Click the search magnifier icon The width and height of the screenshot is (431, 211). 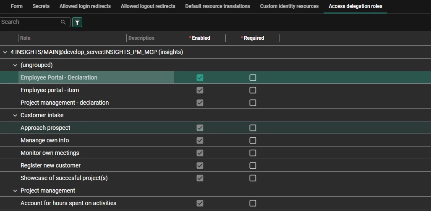[x=63, y=22]
